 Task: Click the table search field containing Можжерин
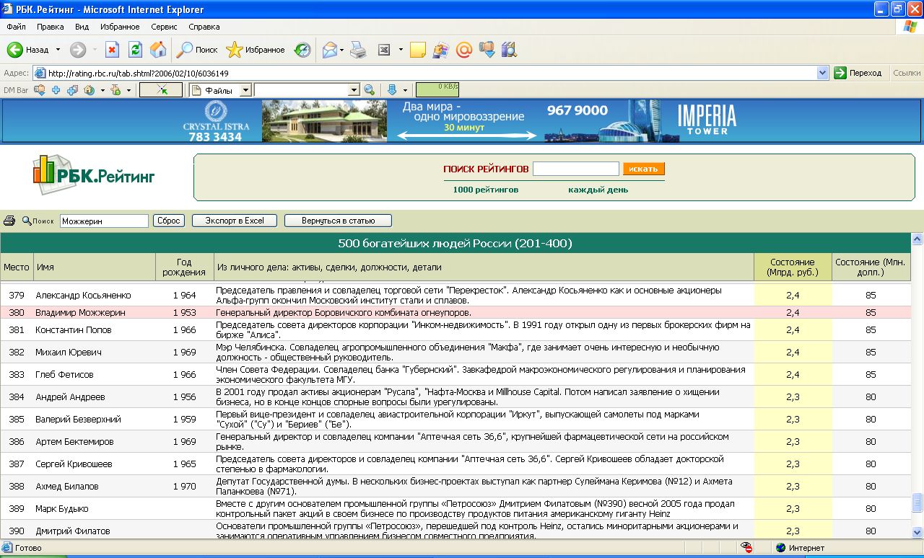pos(104,221)
